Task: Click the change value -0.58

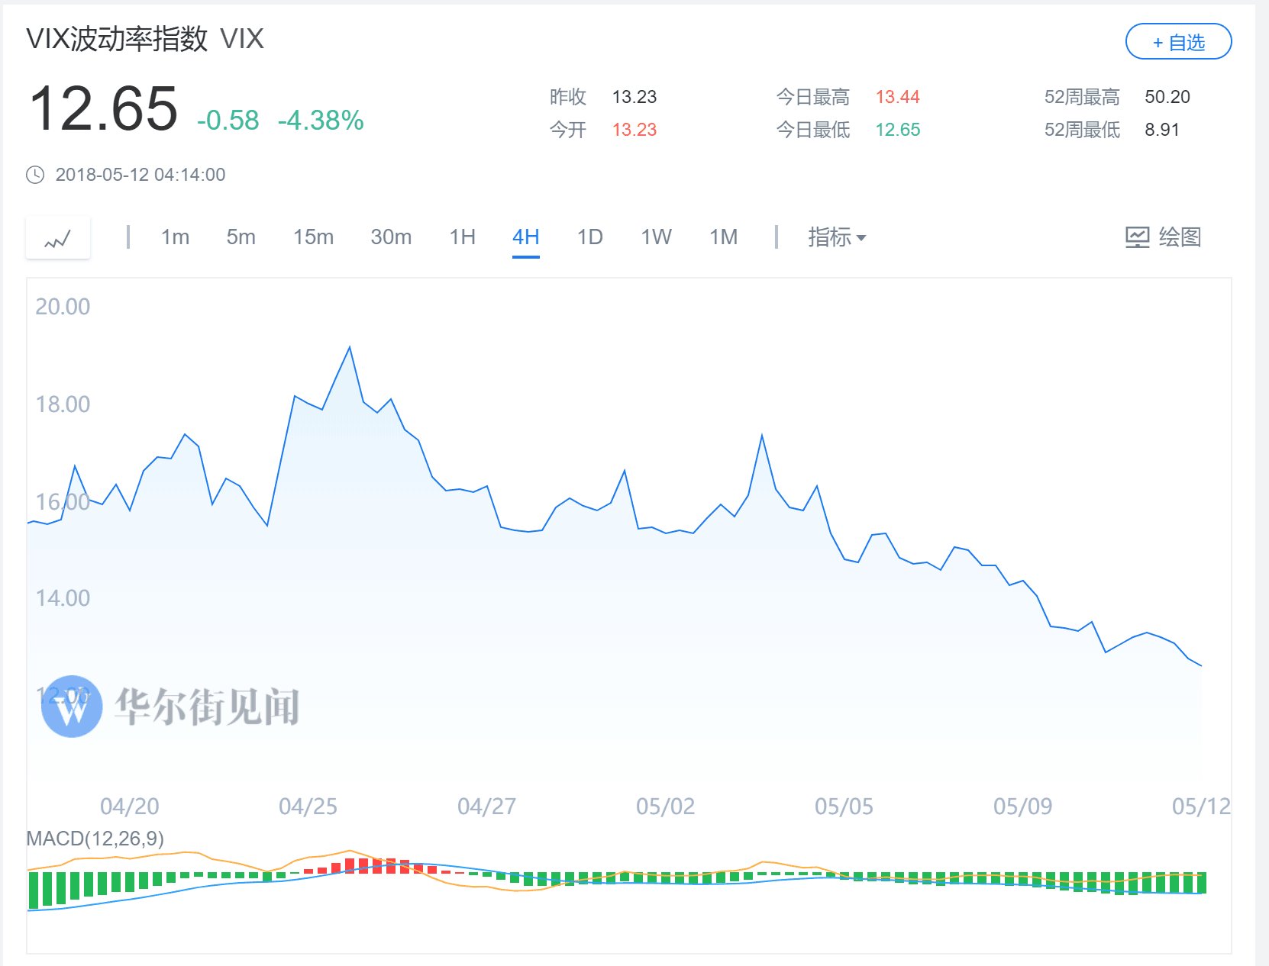Action: coord(228,121)
